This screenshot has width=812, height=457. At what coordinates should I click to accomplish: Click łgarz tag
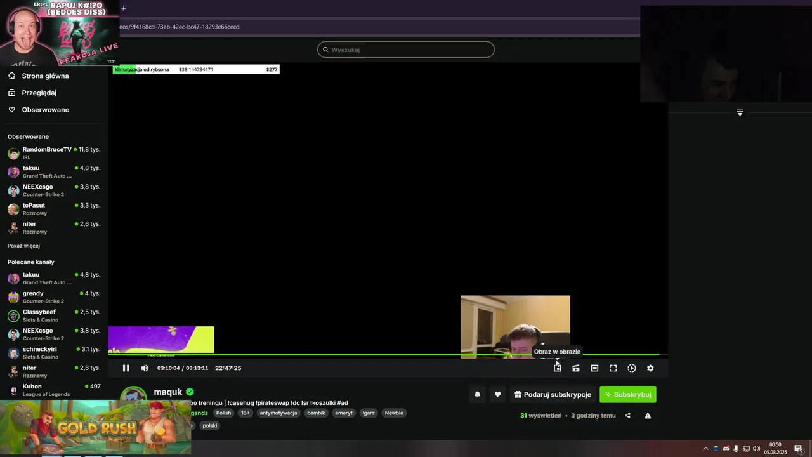(369, 413)
